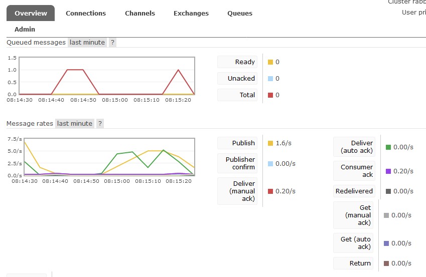
Task: Click the Redelivered label
Action: [354, 191]
